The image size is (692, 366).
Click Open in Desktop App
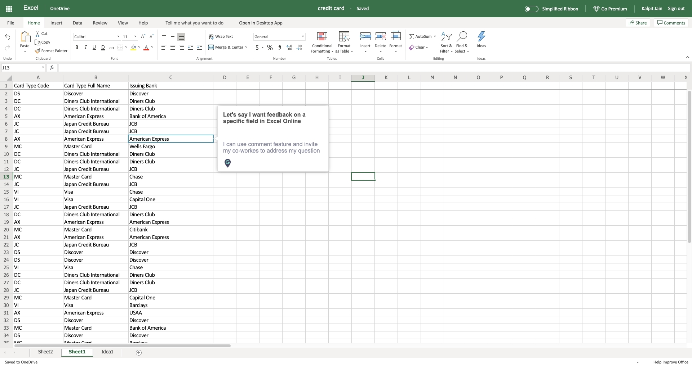(261, 23)
